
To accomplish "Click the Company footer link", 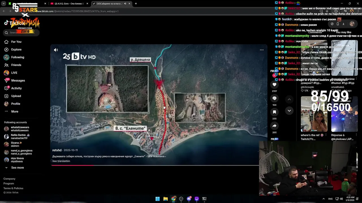I will (9, 179).
